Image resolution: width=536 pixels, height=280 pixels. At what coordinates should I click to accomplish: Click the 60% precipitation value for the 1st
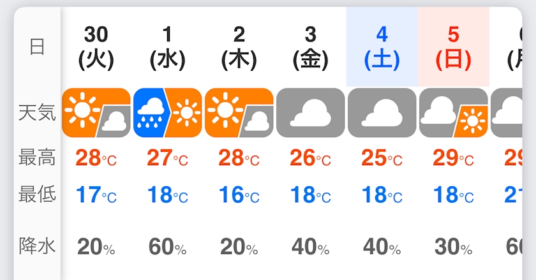(x=167, y=246)
